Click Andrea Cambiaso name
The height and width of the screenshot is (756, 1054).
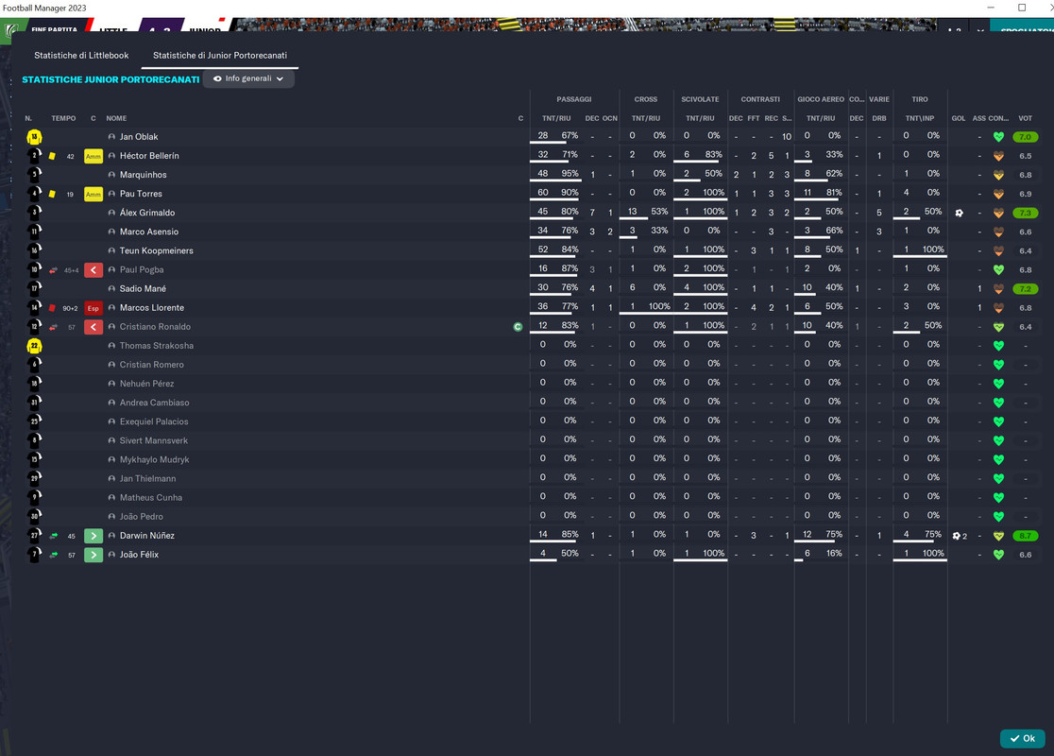tap(155, 403)
